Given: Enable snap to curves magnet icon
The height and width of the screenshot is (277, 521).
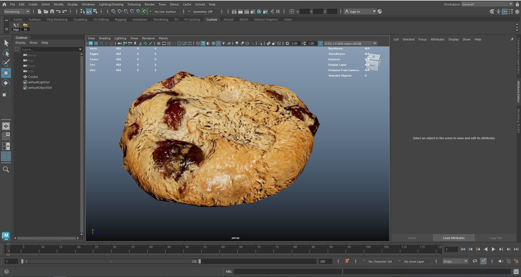Looking at the screenshot, I should coord(120,11).
